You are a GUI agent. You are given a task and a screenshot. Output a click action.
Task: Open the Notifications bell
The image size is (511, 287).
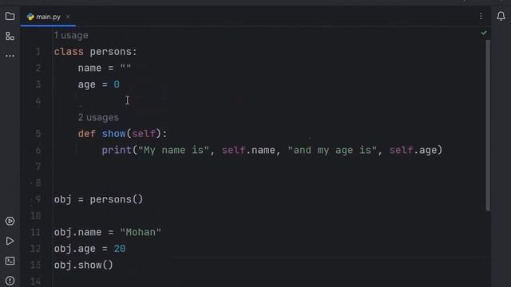pos(501,16)
